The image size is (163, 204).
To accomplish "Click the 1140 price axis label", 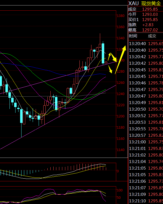I will (x=121, y=150).
